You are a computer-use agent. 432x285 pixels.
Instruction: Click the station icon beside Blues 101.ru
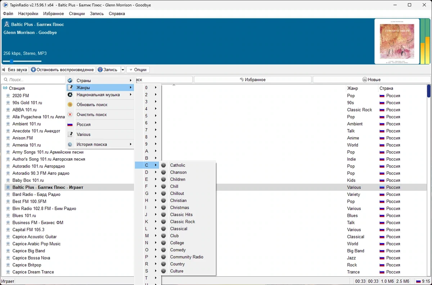[x=8, y=216]
